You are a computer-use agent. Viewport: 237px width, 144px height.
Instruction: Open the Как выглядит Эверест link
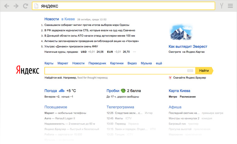188,47
